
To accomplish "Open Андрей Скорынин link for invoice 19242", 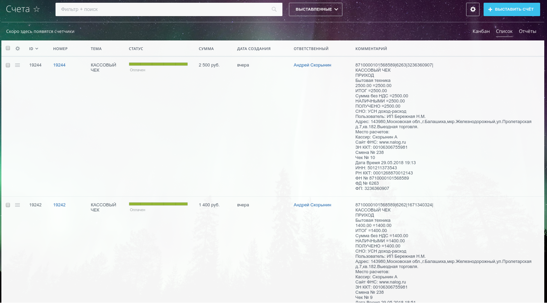I will pyautogui.click(x=312, y=205).
